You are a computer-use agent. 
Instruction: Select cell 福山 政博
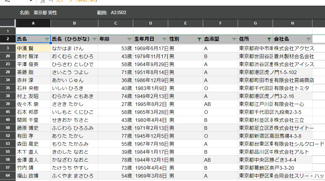(33, 175)
